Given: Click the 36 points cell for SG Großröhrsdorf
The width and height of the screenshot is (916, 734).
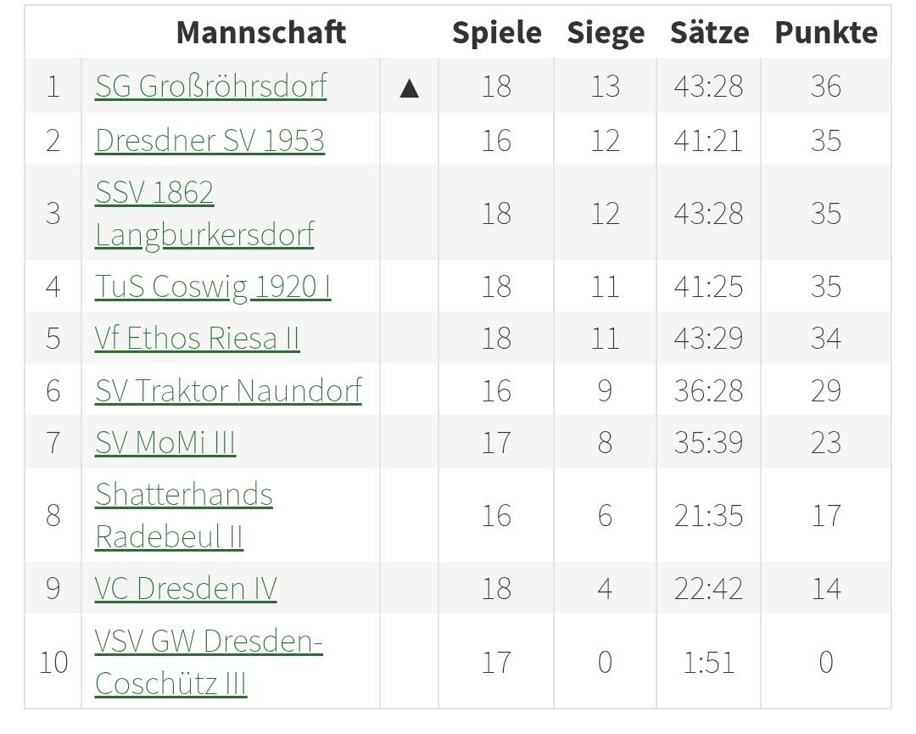Looking at the screenshot, I should tap(826, 87).
